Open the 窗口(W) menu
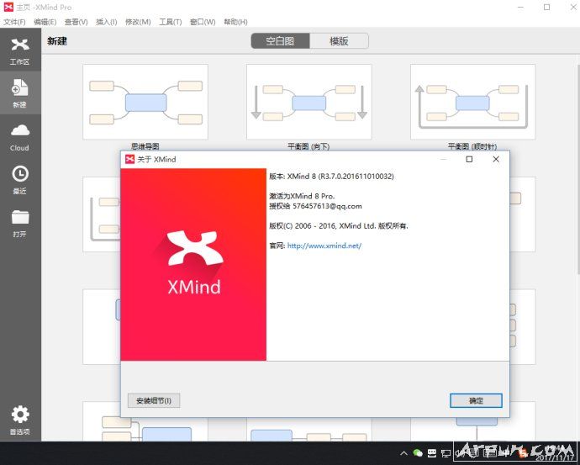580x465 pixels. pos(203,22)
